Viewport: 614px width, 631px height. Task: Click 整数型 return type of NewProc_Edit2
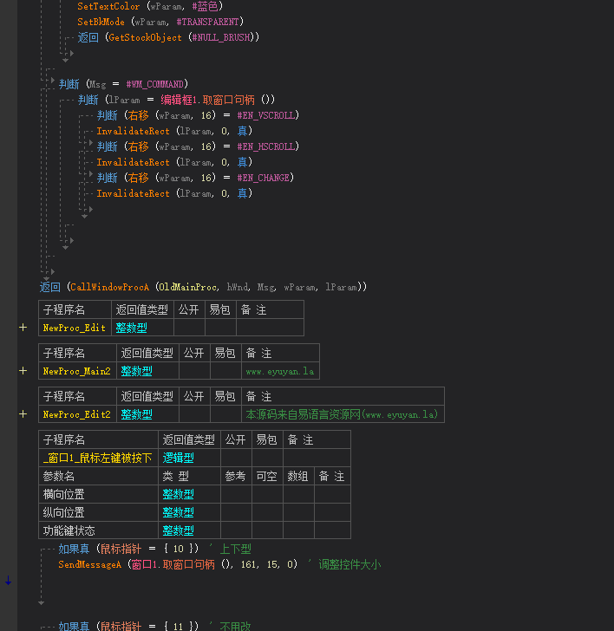tap(136, 414)
